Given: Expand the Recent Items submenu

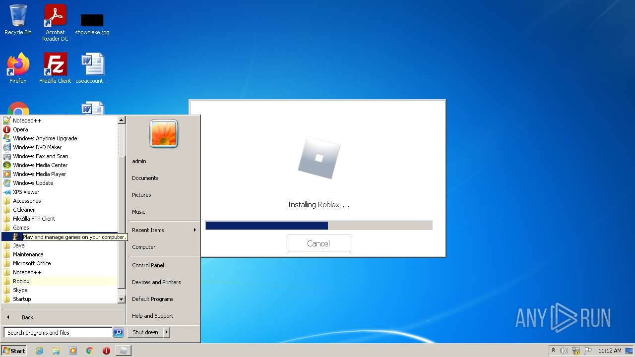Looking at the screenshot, I should pyautogui.click(x=164, y=230).
